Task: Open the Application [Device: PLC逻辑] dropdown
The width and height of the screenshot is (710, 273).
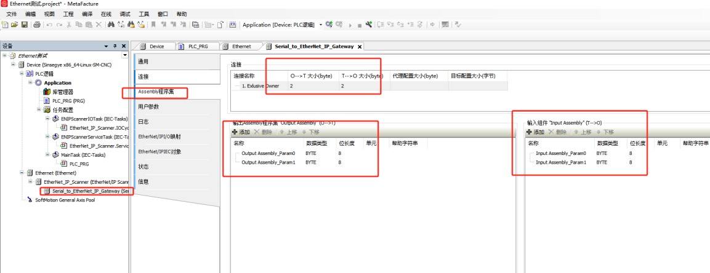Action: (x=321, y=25)
